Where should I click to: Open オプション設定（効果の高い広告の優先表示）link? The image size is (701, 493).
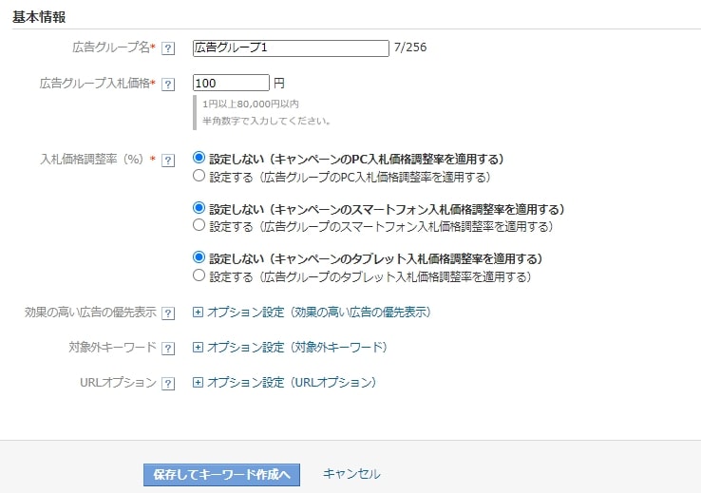point(319,312)
